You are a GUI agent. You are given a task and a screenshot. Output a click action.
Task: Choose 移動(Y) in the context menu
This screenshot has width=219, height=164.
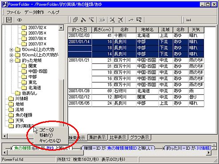[46, 135]
